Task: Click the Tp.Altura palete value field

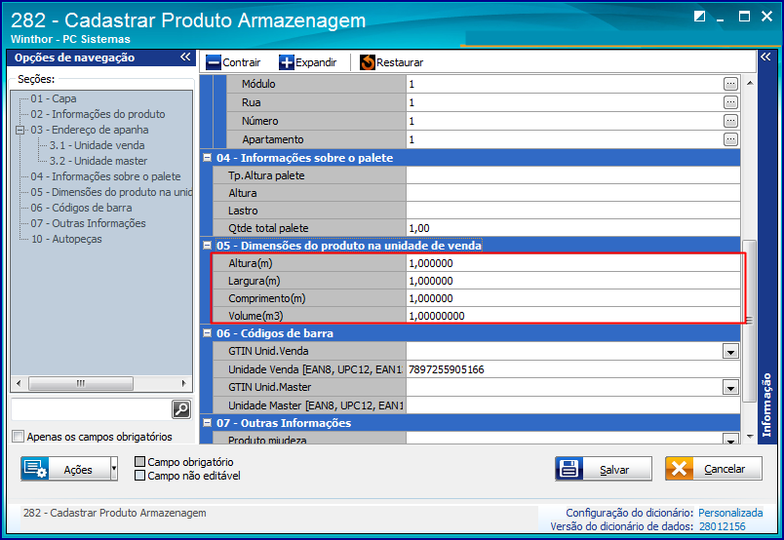Action: tap(573, 175)
